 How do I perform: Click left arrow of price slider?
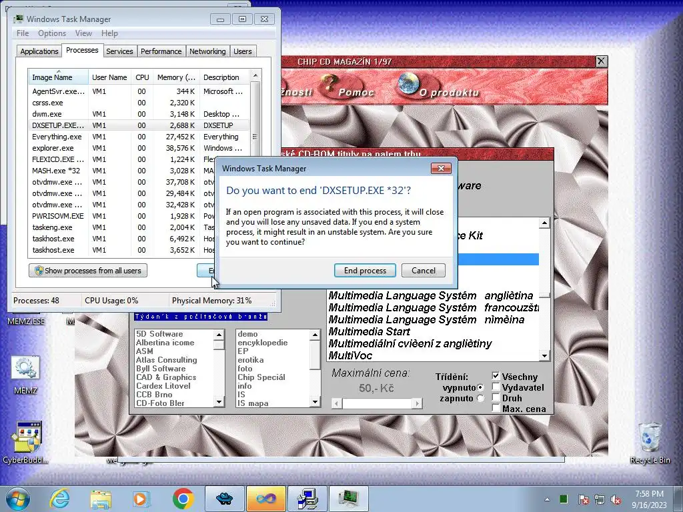coord(337,403)
